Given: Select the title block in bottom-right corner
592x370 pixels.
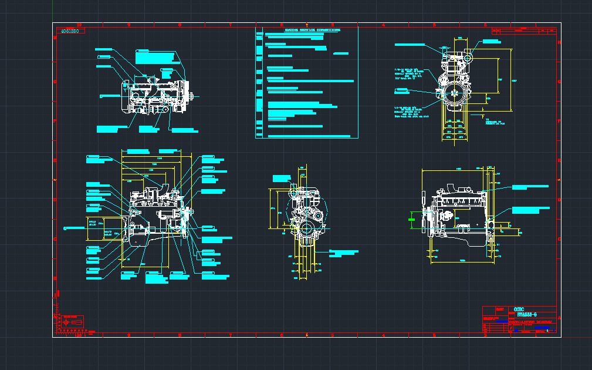Looking at the screenshot, I should point(519,321).
